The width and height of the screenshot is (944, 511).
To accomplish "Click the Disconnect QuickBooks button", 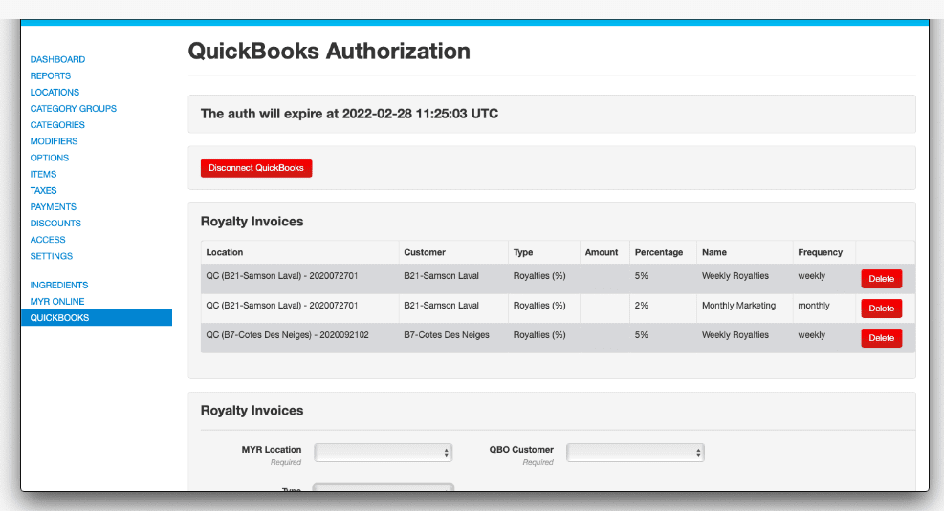I will pos(256,168).
